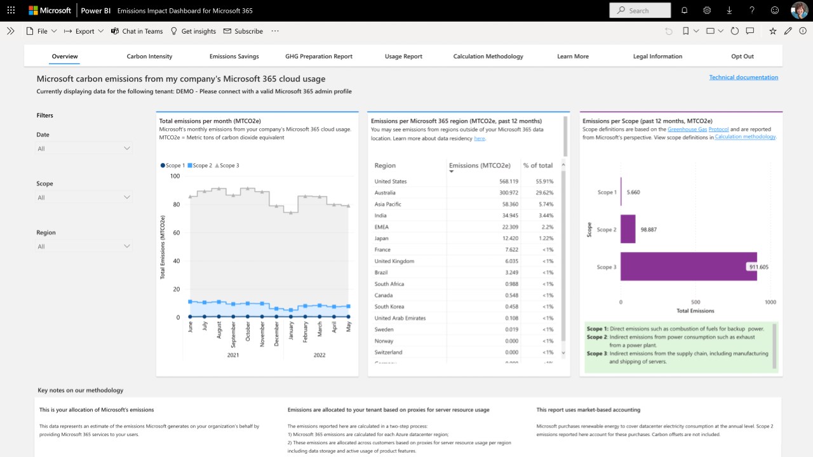Open the user profile picture

(x=799, y=10)
